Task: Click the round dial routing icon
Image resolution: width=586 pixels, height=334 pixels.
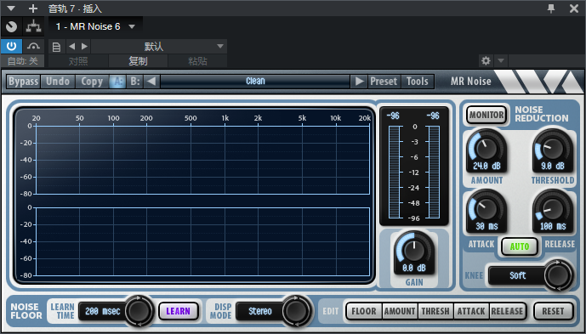Action: [12, 27]
